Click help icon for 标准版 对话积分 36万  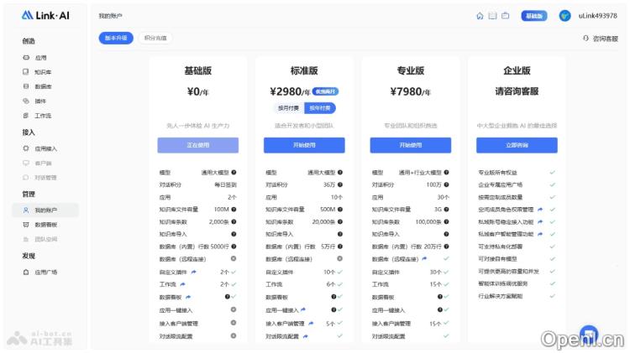tap(340, 185)
